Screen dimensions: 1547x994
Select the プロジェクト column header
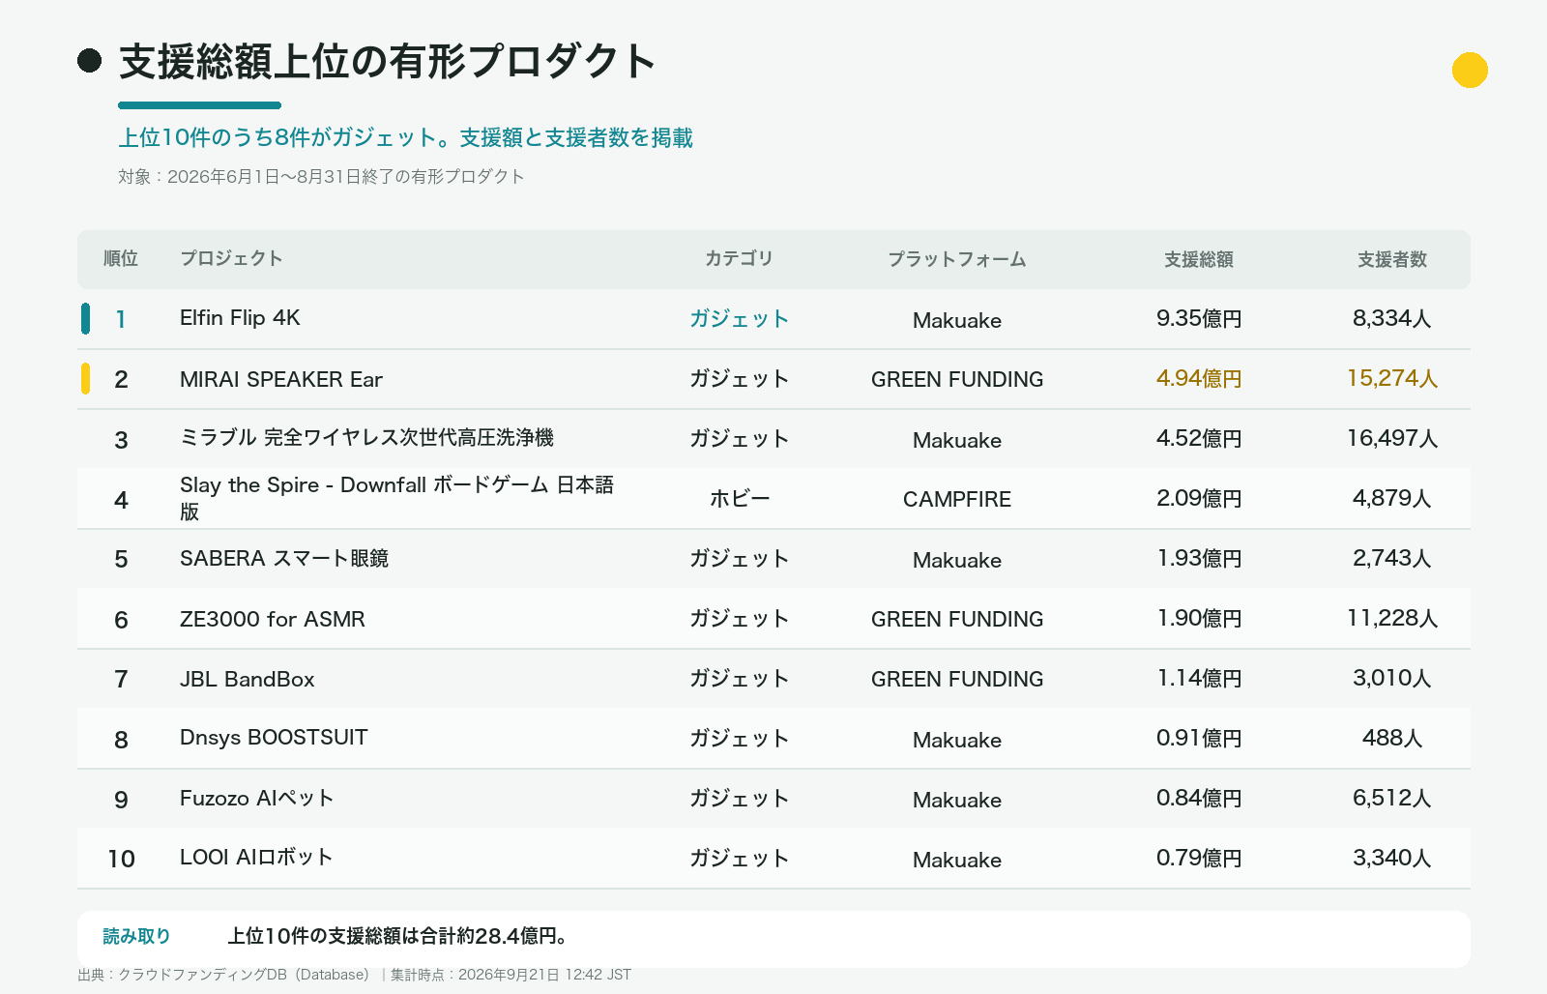(x=231, y=258)
